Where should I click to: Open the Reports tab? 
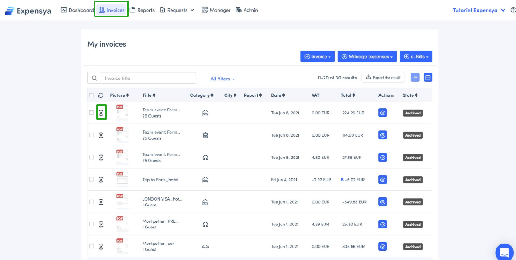[142, 10]
